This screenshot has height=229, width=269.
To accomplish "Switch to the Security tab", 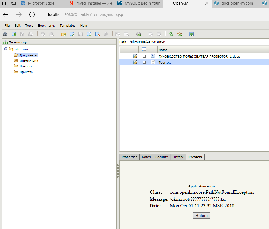I will (161, 157).
